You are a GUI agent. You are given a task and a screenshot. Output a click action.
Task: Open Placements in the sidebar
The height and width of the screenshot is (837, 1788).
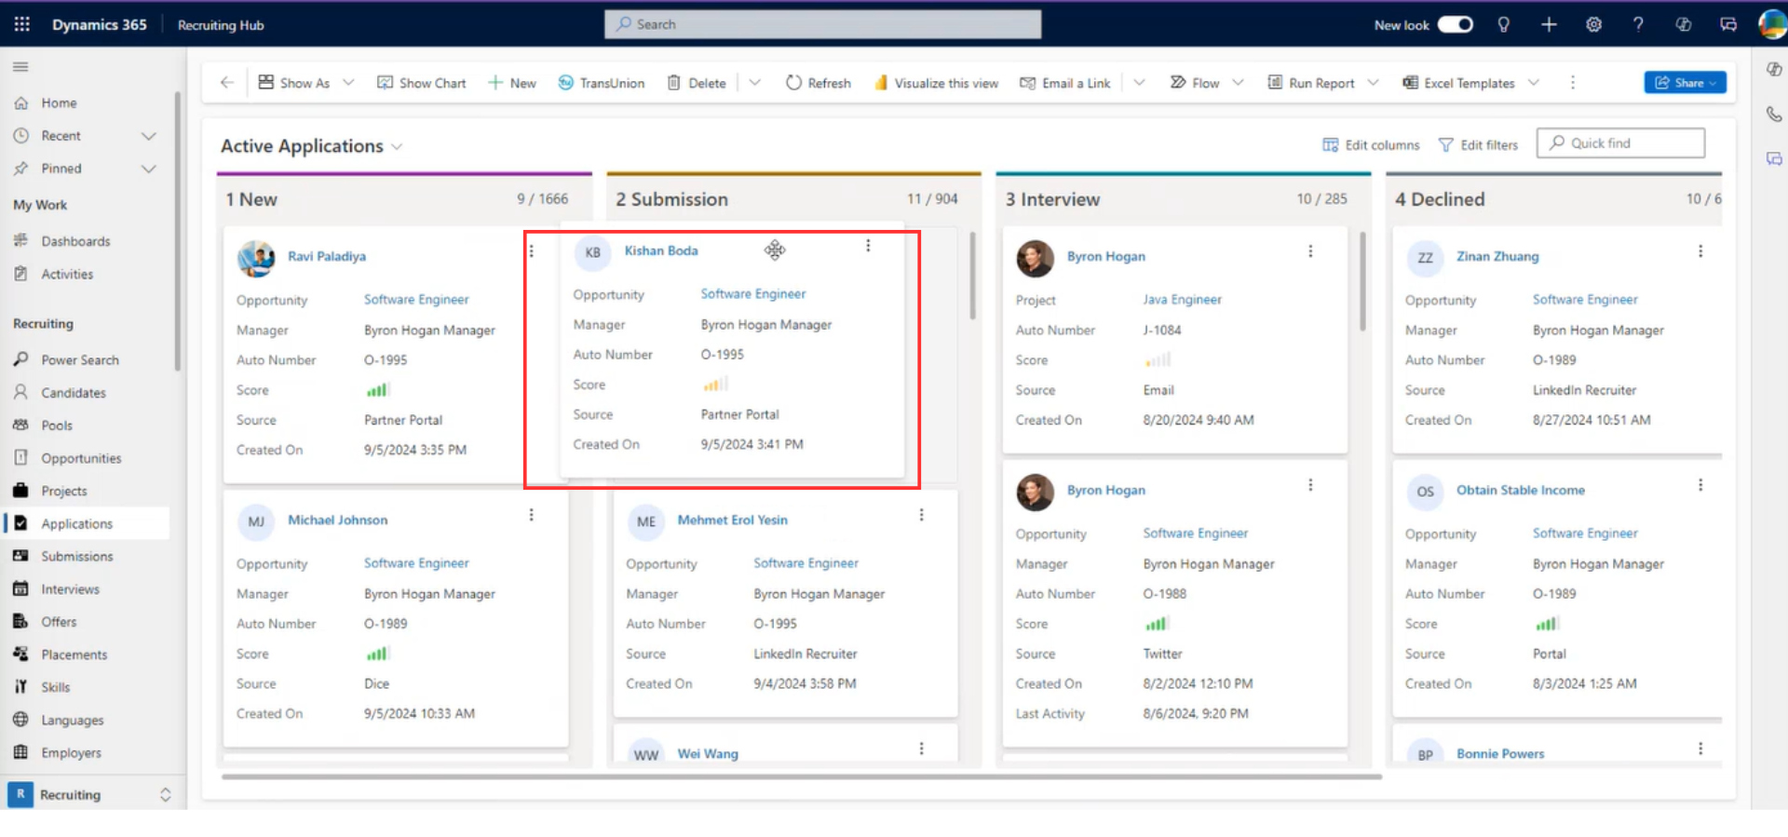(x=74, y=655)
